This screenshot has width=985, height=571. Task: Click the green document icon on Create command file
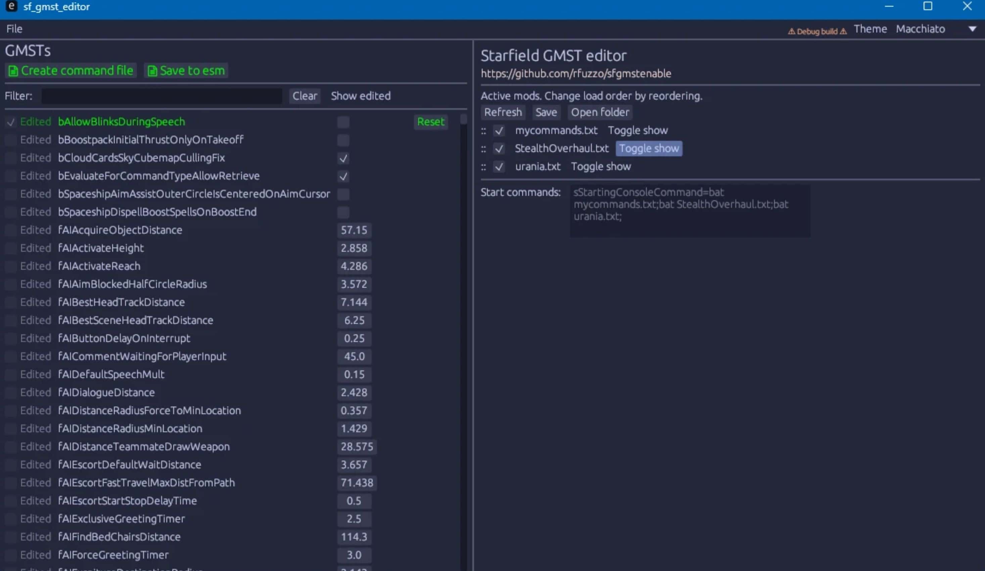[x=14, y=71]
